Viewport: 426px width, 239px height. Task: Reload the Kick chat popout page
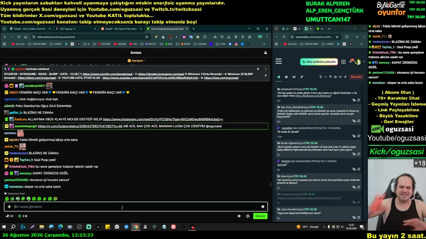click(19, 37)
